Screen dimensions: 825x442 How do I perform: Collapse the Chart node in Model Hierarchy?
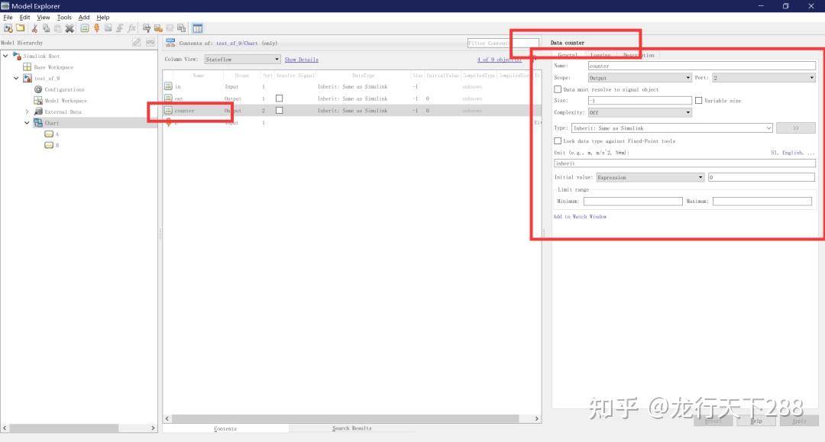pos(27,122)
